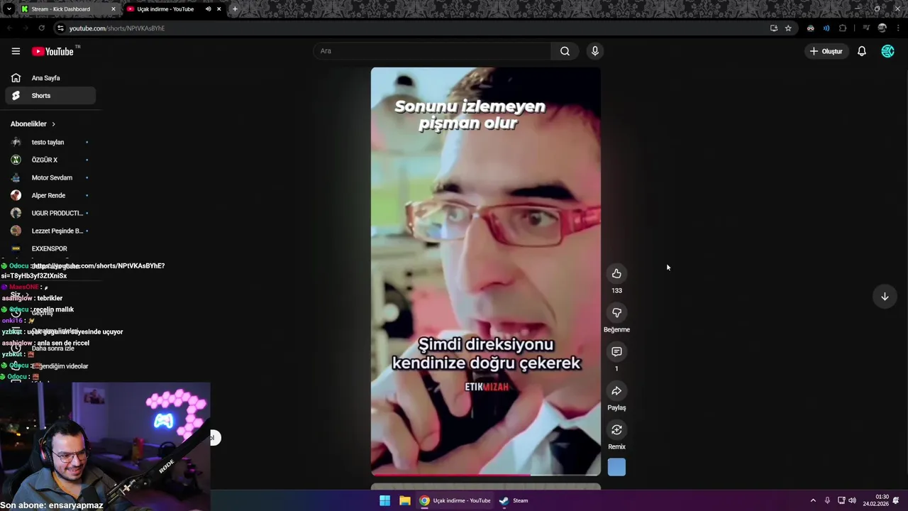This screenshot has width=908, height=511.
Task: Focus the browser address bar URL
Action: tap(117, 28)
